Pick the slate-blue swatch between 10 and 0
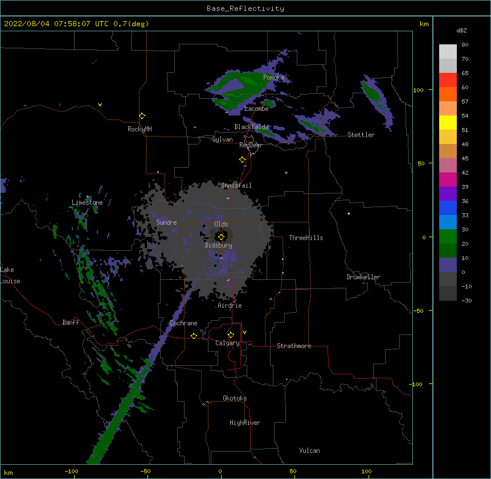The width and height of the screenshot is (491, 479). [448, 265]
